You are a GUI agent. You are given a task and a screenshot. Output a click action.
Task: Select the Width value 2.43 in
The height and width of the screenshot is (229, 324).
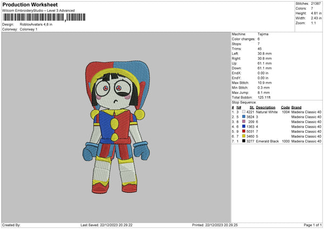click(316, 18)
